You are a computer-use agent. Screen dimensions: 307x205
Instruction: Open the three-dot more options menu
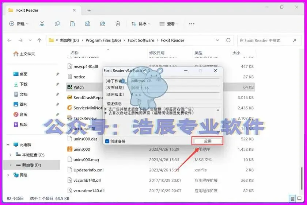tap(192, 24)
